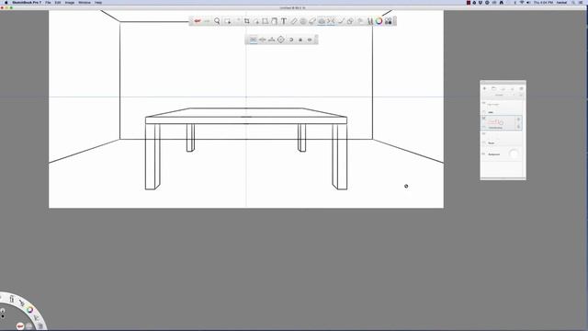Click the color wheel icon in the lagoon
The image size is (588, 331).
click(x=29, y=310)
